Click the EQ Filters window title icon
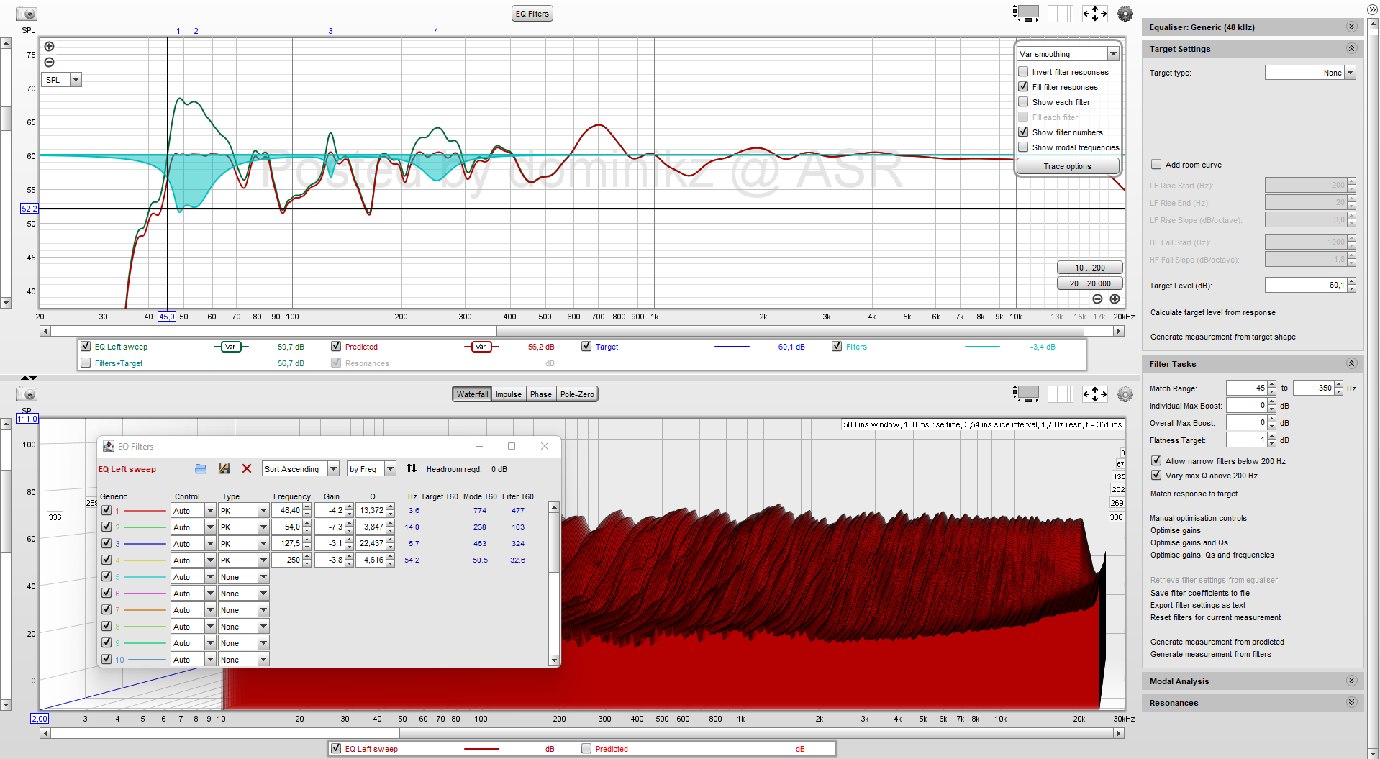Viewport: 1380px width, 759px height. click(109, 446)
